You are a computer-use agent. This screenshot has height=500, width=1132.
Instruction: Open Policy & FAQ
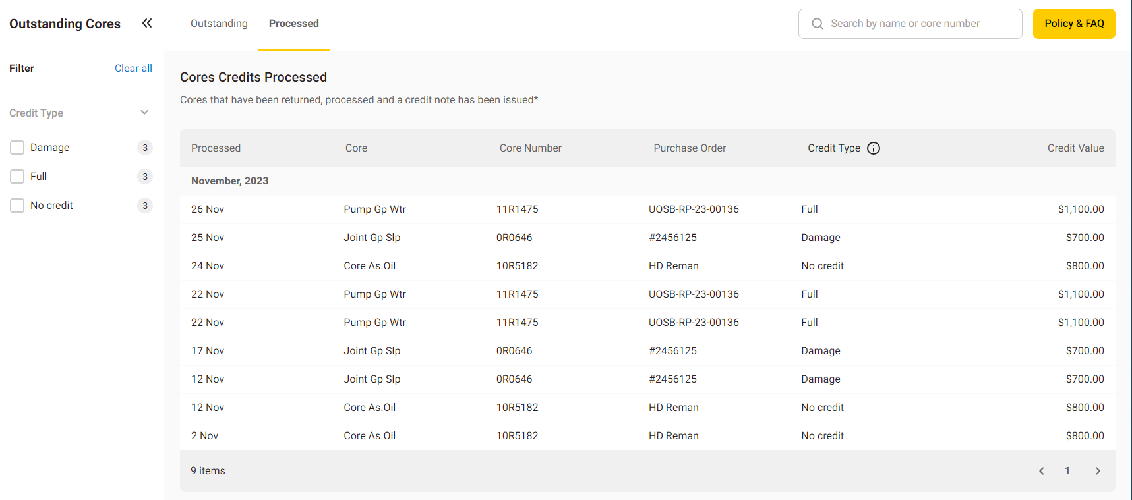pos(1073,24)
